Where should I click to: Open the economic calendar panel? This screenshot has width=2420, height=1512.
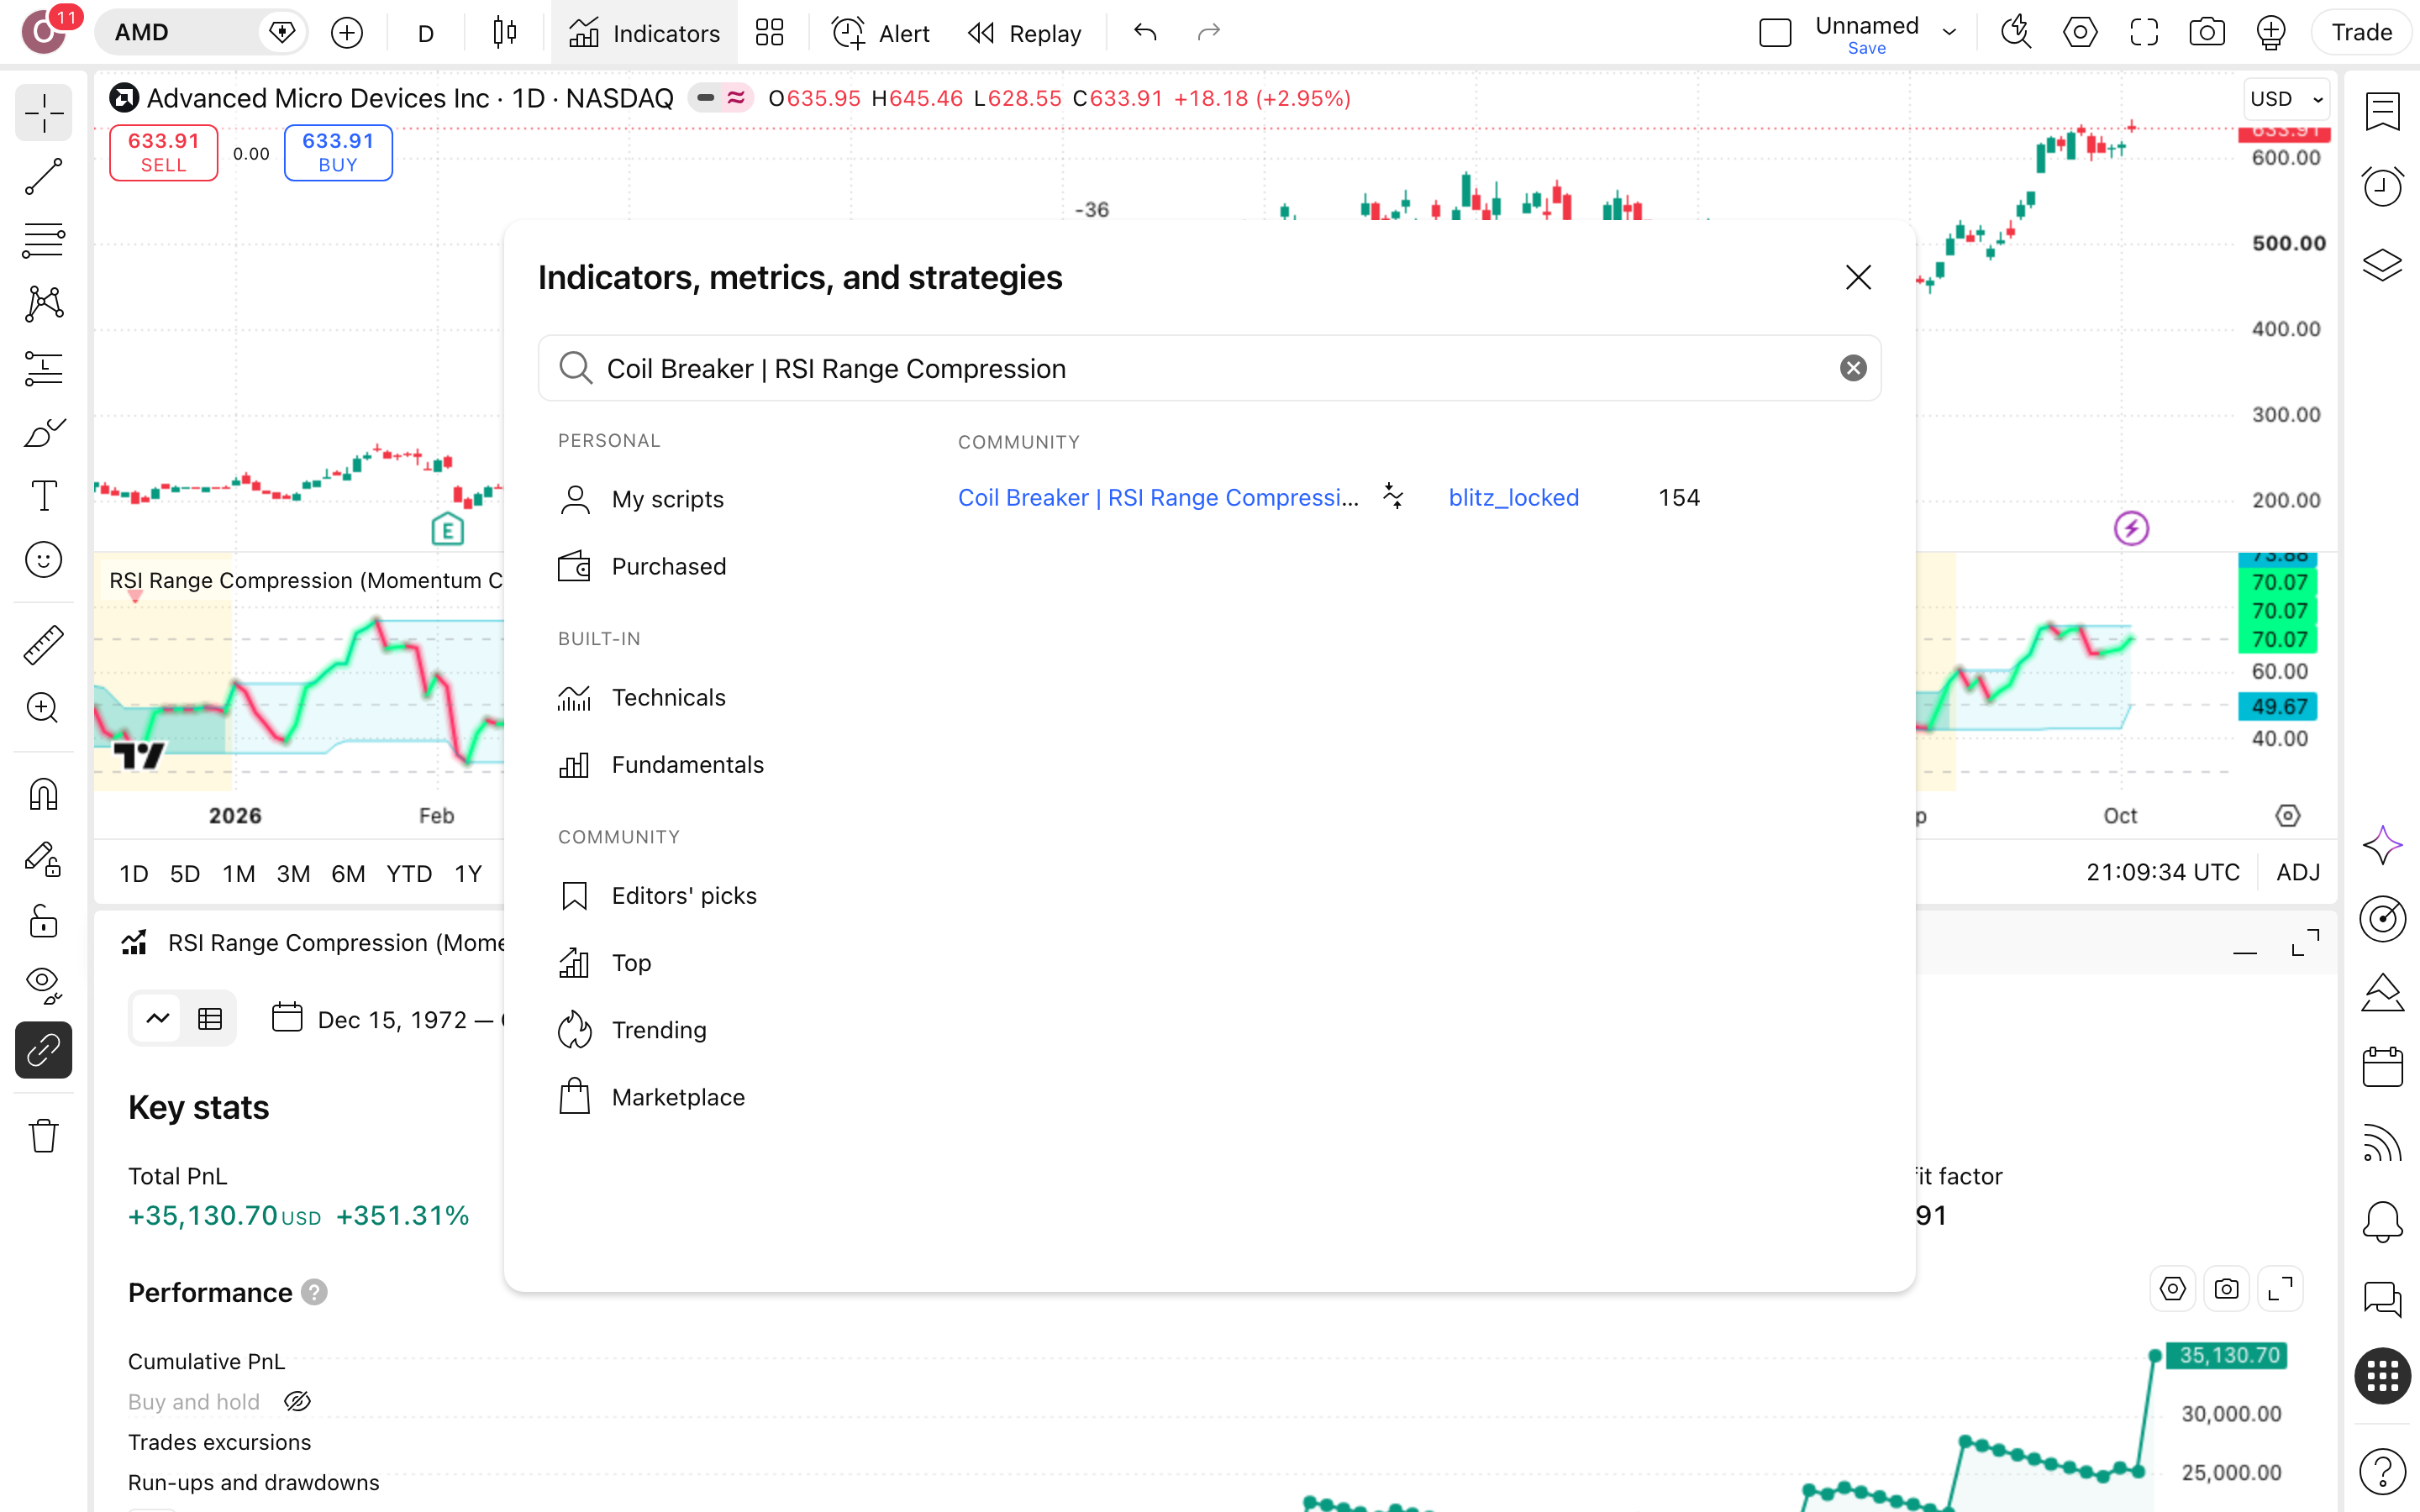coord(2382,1067)
